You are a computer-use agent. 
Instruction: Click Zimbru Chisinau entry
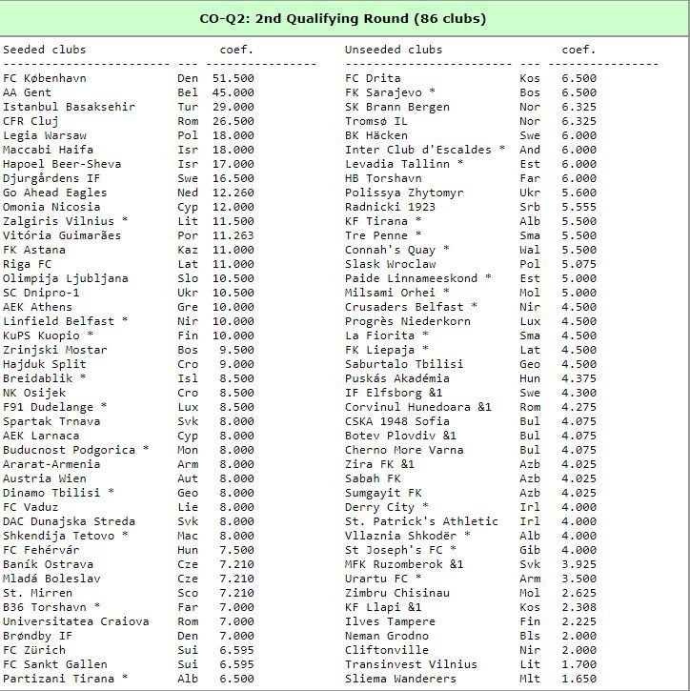point(397,593)
